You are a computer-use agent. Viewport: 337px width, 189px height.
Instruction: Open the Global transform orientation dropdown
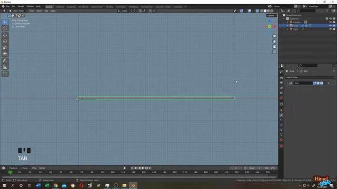[x=124, y=11]
